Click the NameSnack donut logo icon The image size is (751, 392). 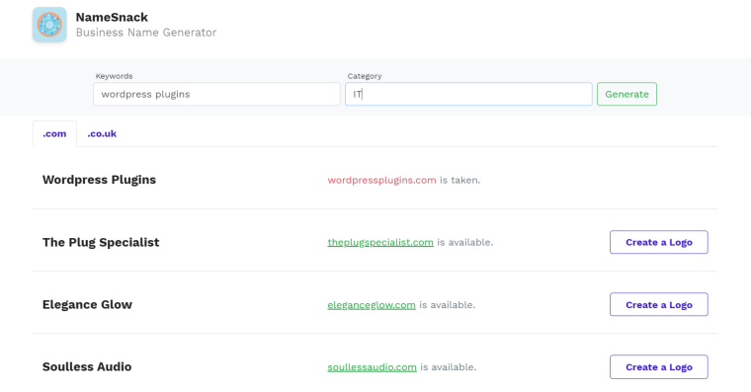[x=49, y=25]
